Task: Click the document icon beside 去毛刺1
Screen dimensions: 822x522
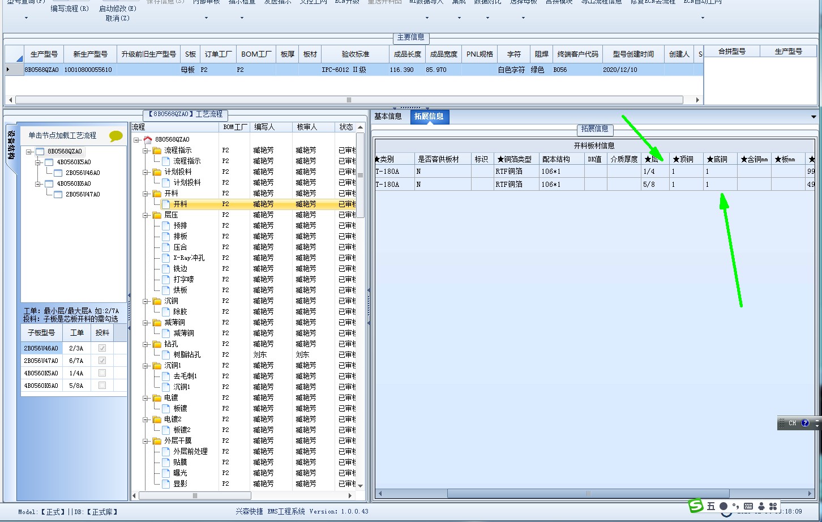Action: (x=166, y=376)
